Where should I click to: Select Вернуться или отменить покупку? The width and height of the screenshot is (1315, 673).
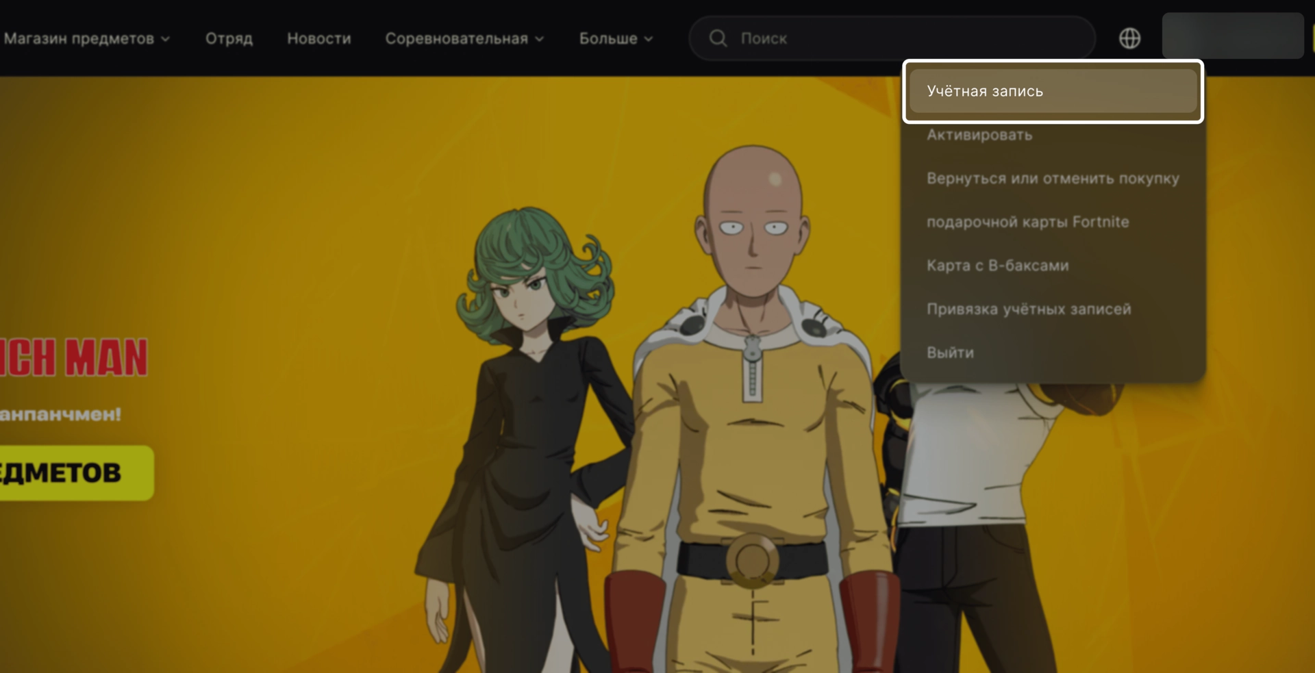pyautogui.click(x=1052, y=179)
